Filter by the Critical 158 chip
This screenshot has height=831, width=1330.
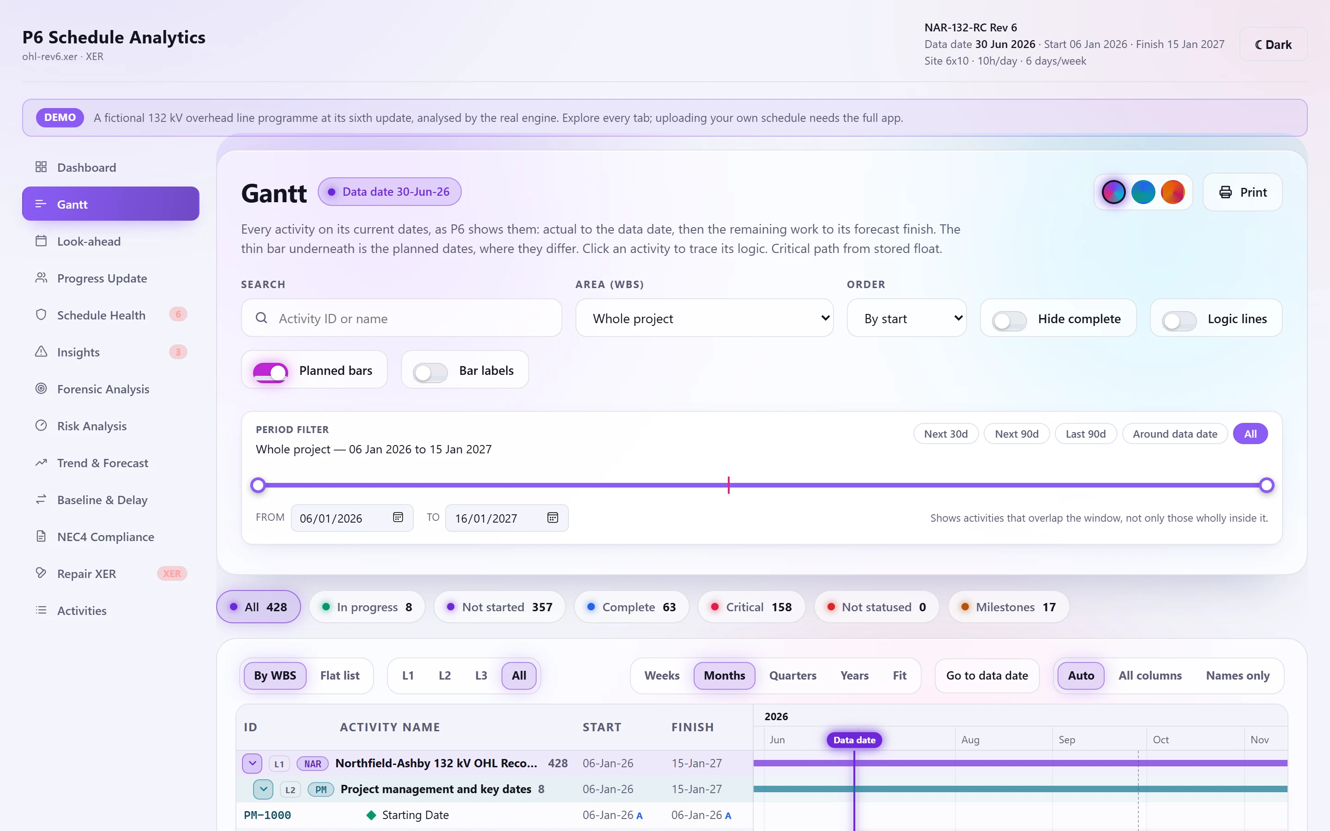click(751, 607)
